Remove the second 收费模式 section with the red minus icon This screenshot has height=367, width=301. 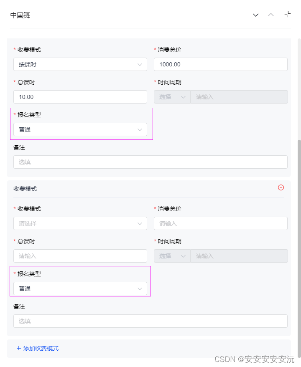[x=281, y=188]
